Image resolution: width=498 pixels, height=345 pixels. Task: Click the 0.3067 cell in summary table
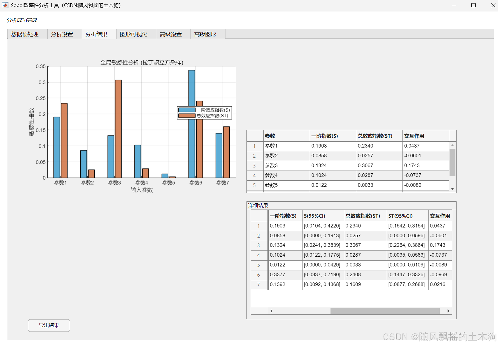coord(379,166)
